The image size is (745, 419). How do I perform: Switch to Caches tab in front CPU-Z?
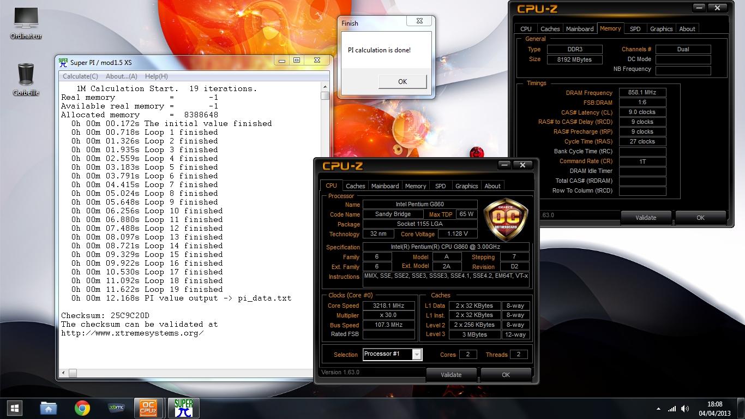356,186
